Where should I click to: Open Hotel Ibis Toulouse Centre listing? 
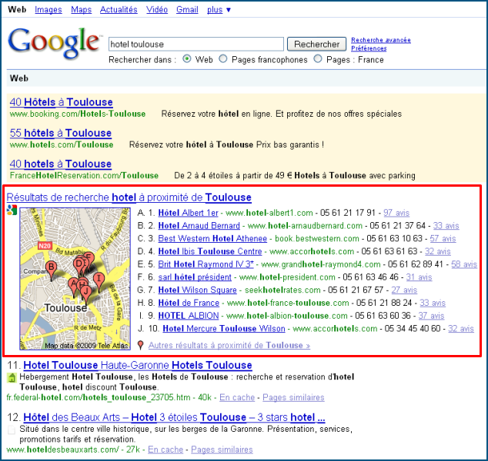pos(210,251)
